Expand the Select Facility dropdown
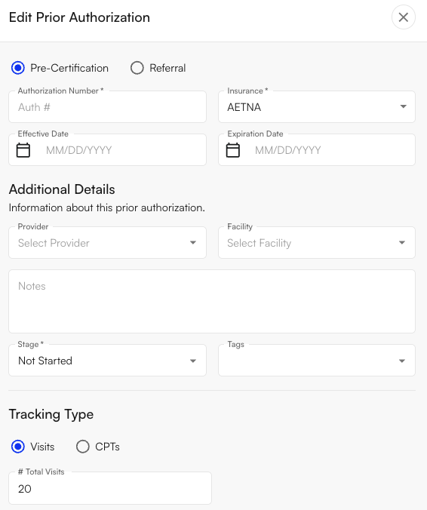Screen dimensions: 427x510 tap(317, 243)
